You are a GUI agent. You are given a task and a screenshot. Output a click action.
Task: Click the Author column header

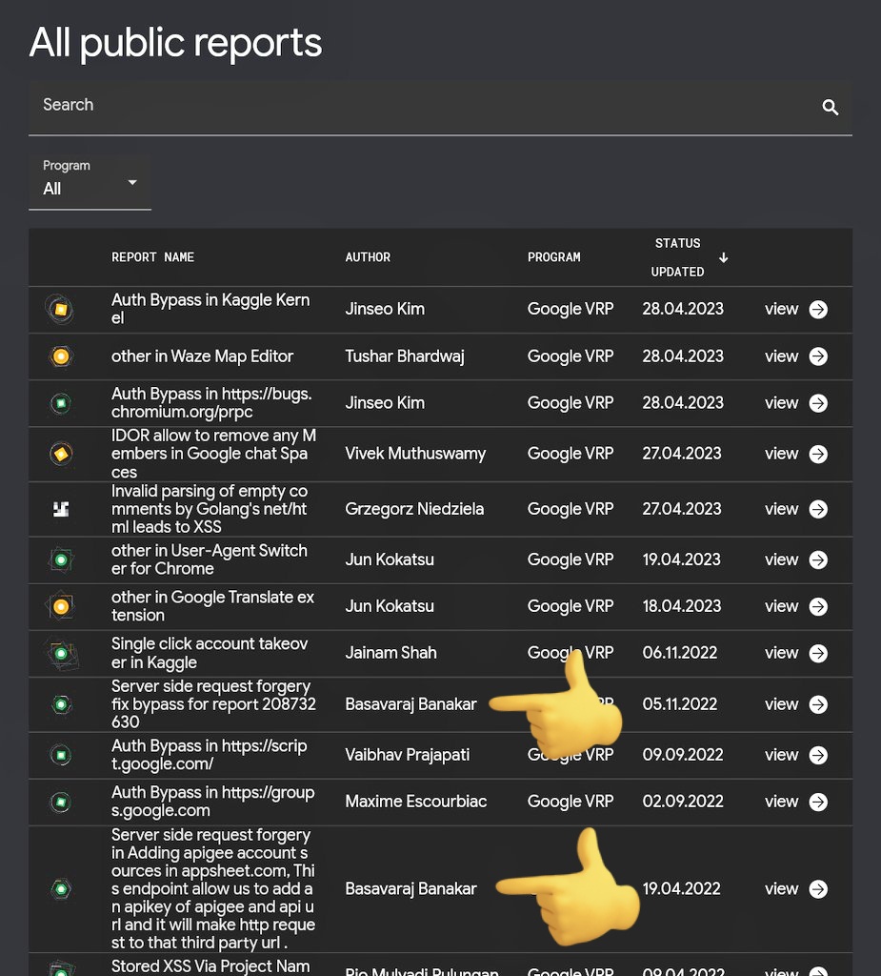[368, 257]
